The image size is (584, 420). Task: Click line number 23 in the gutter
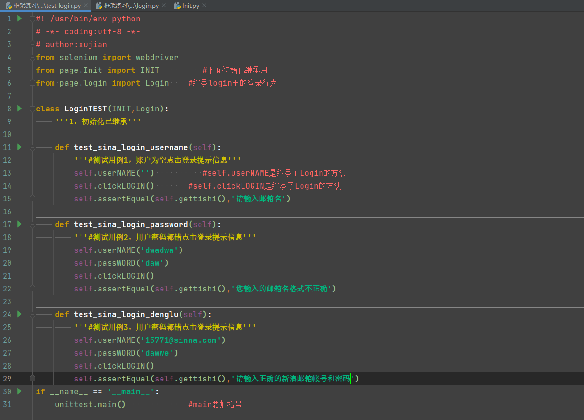(x=7, y=301)
